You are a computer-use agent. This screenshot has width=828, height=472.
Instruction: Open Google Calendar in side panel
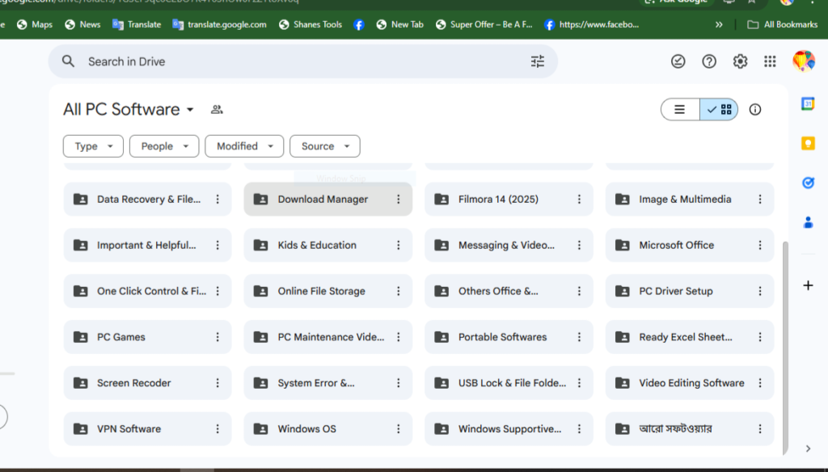(807, 103)
